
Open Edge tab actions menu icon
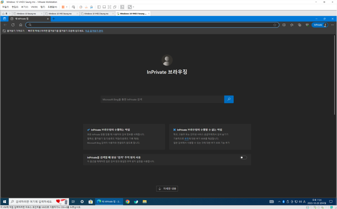coord(4,19)
